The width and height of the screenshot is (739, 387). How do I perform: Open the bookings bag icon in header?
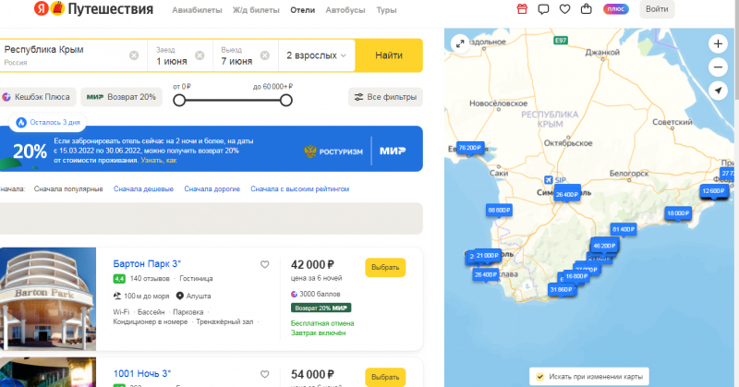point(587,9)
